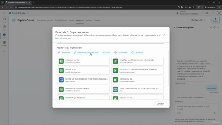Image resolution: width=222 pixels, height=125 pixels.
Task: Filter by Flujos chip
Action: coord(106,53)
